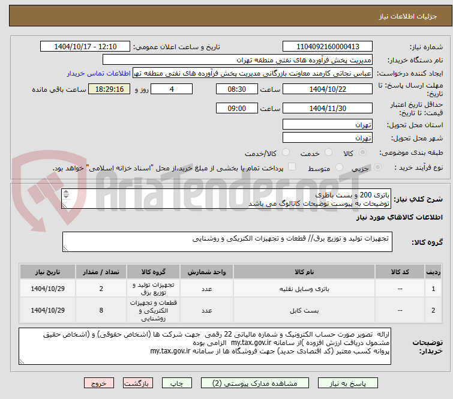Click the شرح کلی نیاز text area
Viewport: 453px width, 399px height.
pyautogui.click(x=226, y=199)
